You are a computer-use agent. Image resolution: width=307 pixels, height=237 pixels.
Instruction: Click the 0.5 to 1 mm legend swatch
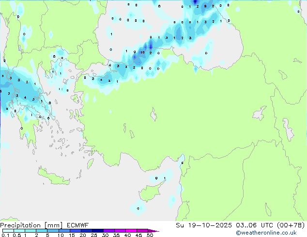pyautogui.click(x=19, y=231)
